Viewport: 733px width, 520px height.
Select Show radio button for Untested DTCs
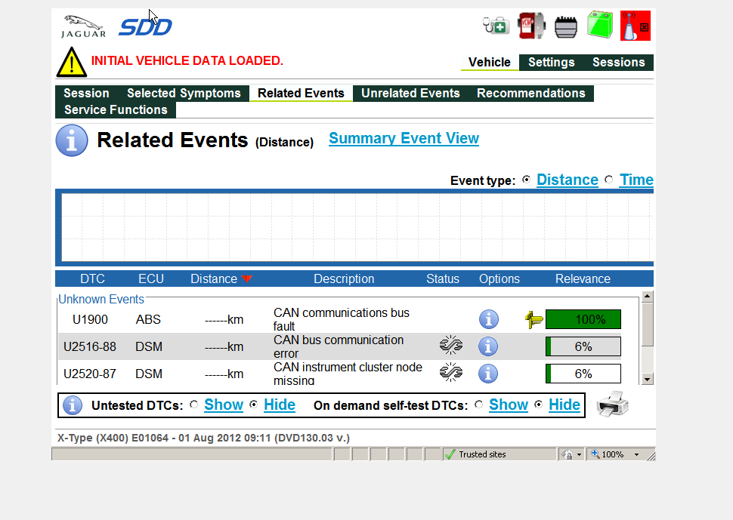click(x=194, y=405)
